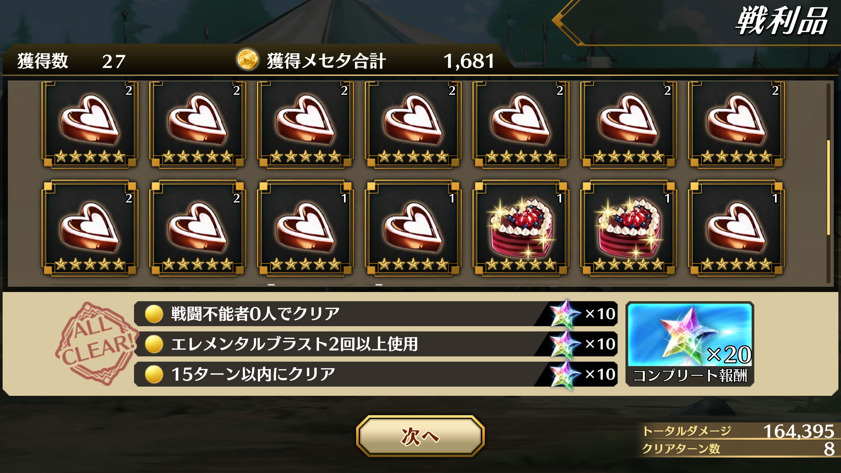Viewport: 841px width, 473px height.
Task: Select the last heart chocolate in top row
Action: click(x=736, y=125)
